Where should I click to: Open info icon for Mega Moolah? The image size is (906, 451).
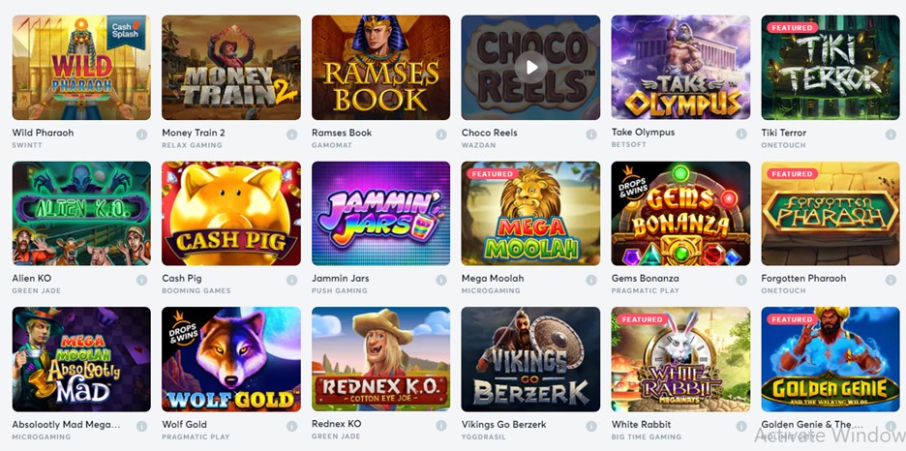pyautogui.click(x=591, y=280)
